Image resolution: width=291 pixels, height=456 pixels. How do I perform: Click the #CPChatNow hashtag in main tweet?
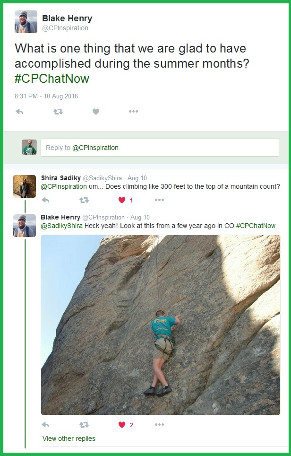(x=52, y=78)
